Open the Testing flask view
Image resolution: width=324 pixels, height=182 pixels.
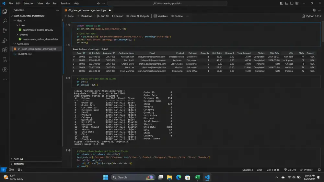pyautogui.click(x=5, y=60)
